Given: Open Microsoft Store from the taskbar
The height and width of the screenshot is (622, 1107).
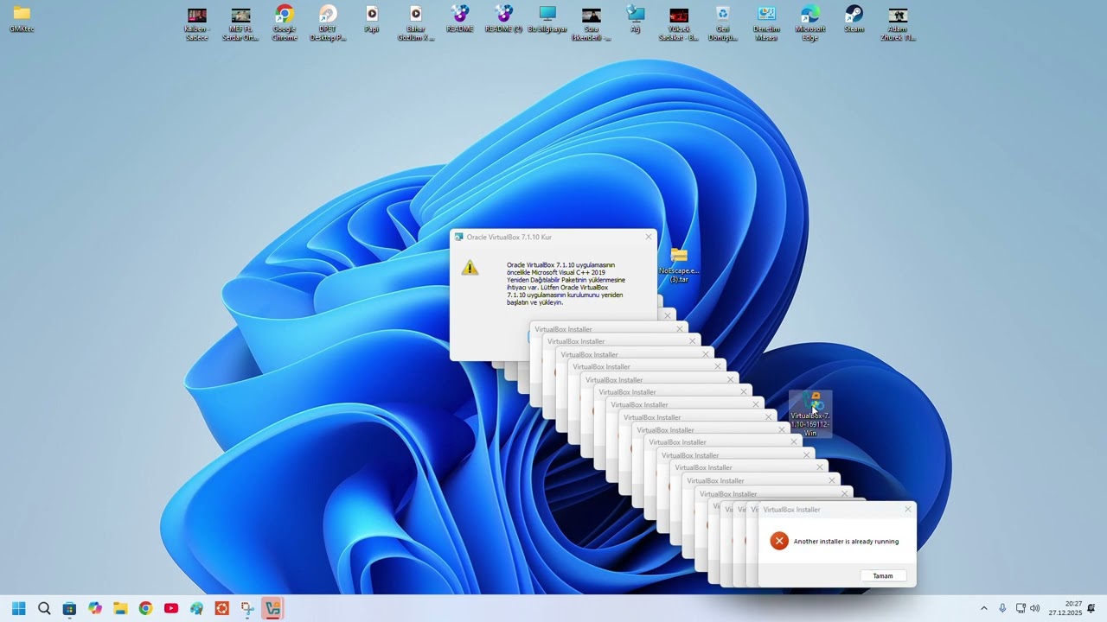Looking at the screenshot, I should (x=69, y=608).
